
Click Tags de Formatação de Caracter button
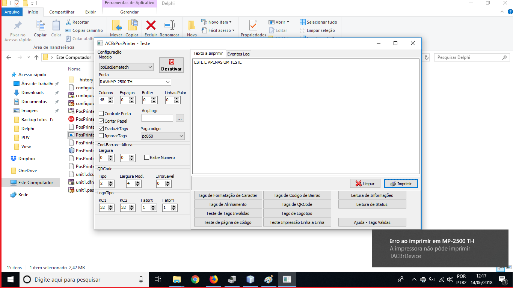coord(228,195)
